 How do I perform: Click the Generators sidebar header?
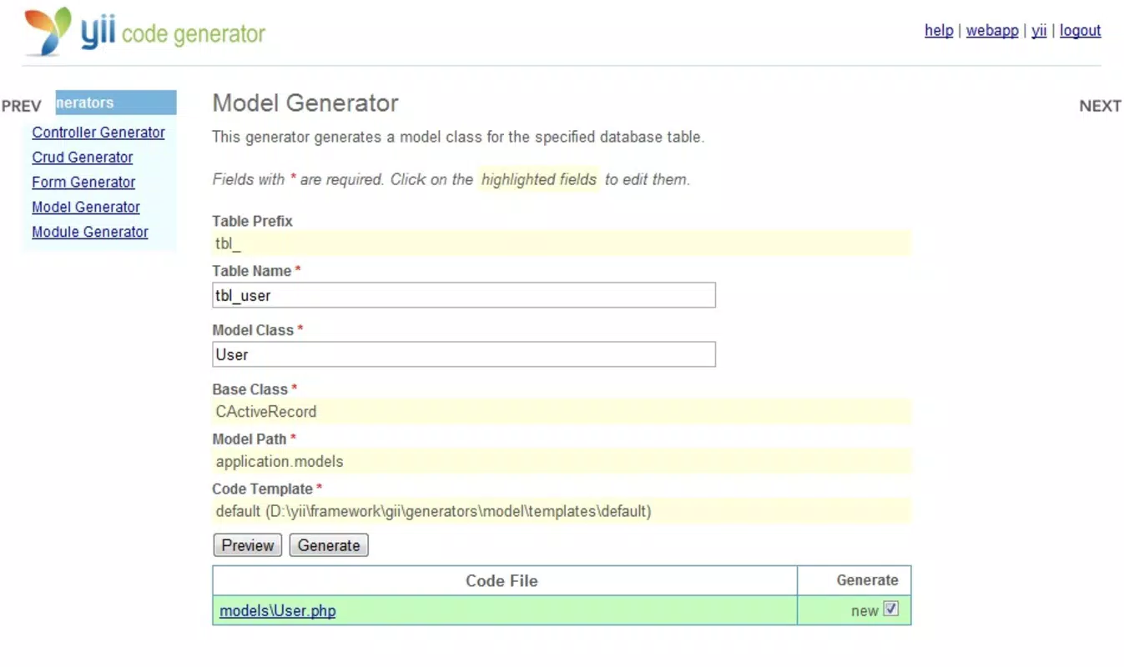pyautogui.click(x=116, y=103)
